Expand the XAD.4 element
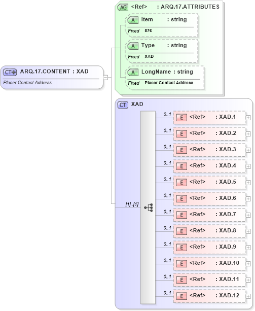The width and height of the screenshot is (255, 311). click(248, 166)
